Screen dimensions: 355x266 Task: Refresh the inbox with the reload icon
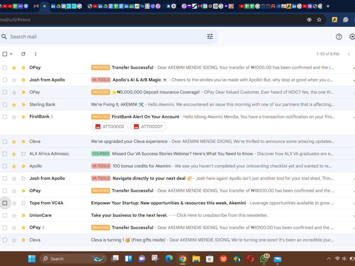click(x=23, y=54)
